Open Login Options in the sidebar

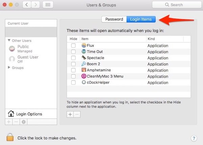tap(29, 114)
